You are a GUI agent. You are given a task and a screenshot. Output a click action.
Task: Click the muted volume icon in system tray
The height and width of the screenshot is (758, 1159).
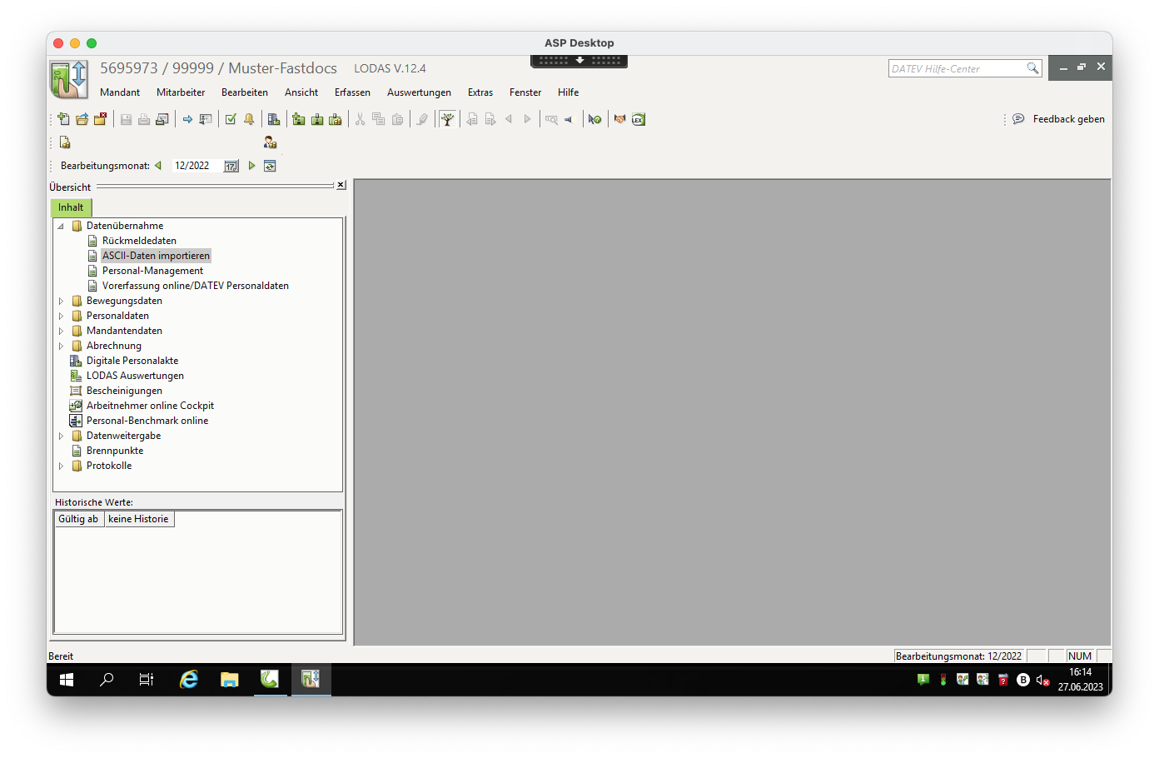click(x=1042, y=680)
